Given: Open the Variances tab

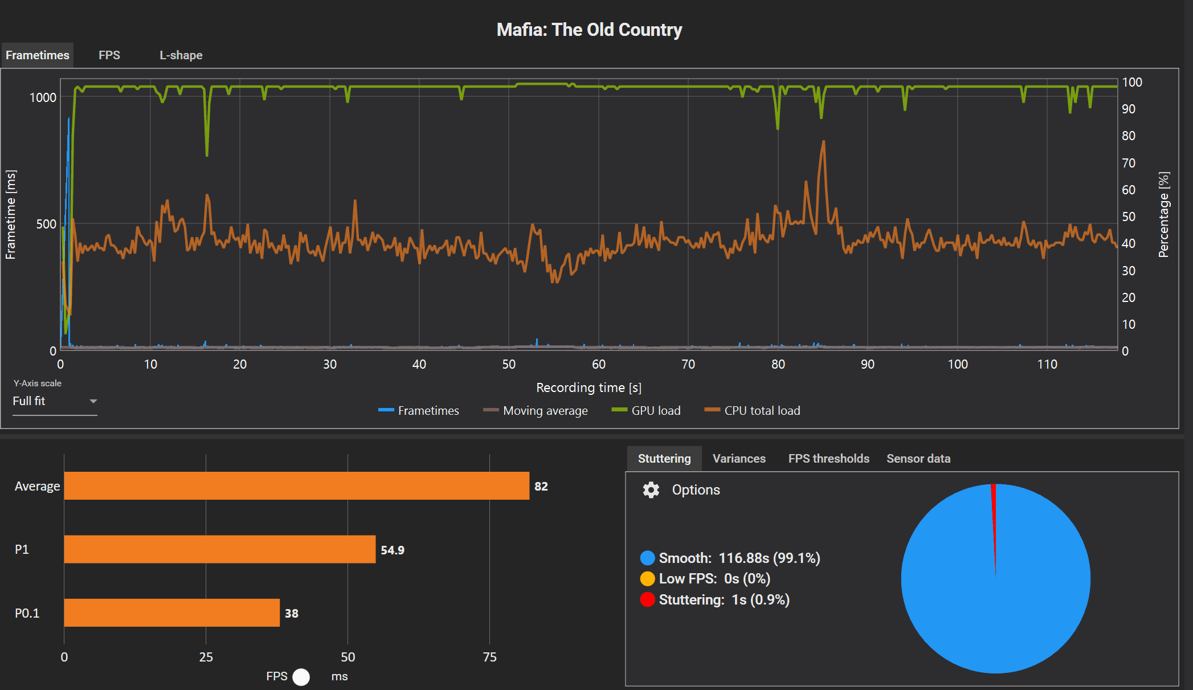Looking at the screenshot, I should click(x=739, y=459).
